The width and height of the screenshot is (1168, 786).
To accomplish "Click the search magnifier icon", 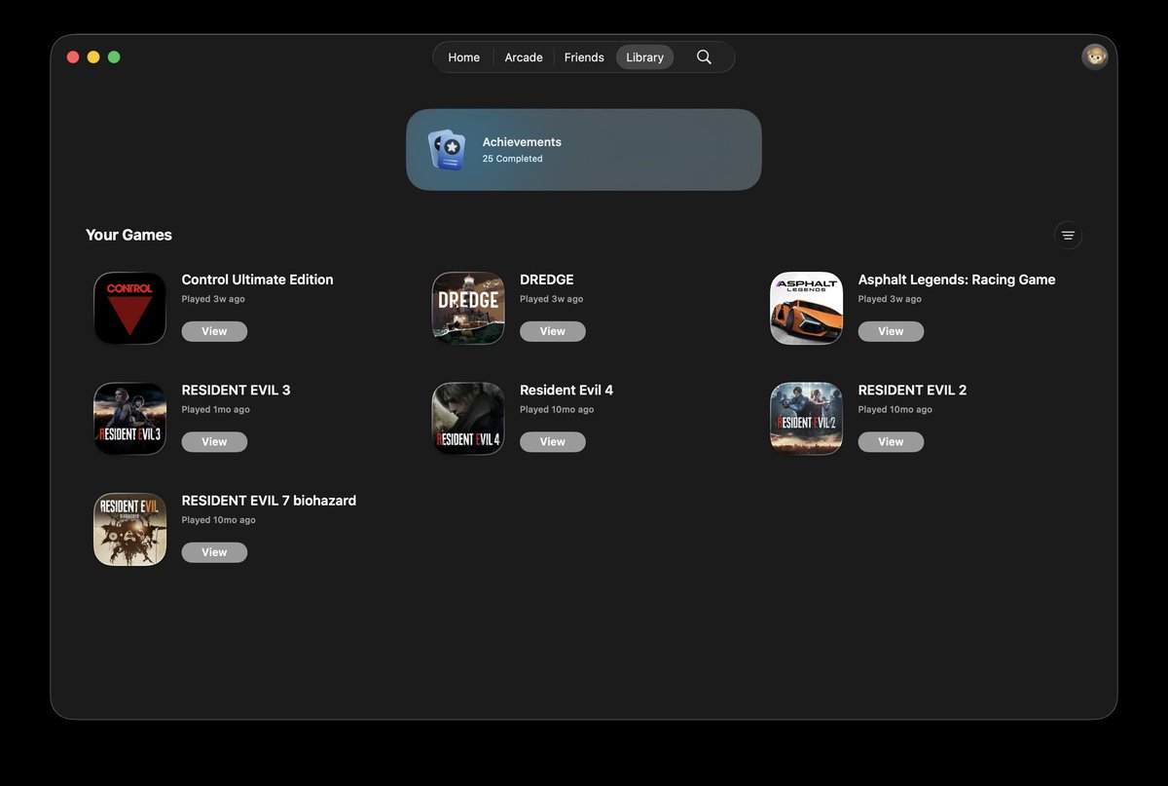I will pos(704,57).
